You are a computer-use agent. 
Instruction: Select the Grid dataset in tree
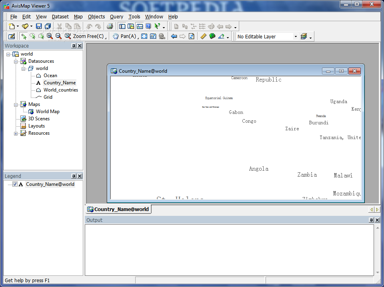[x=48, y=97]
